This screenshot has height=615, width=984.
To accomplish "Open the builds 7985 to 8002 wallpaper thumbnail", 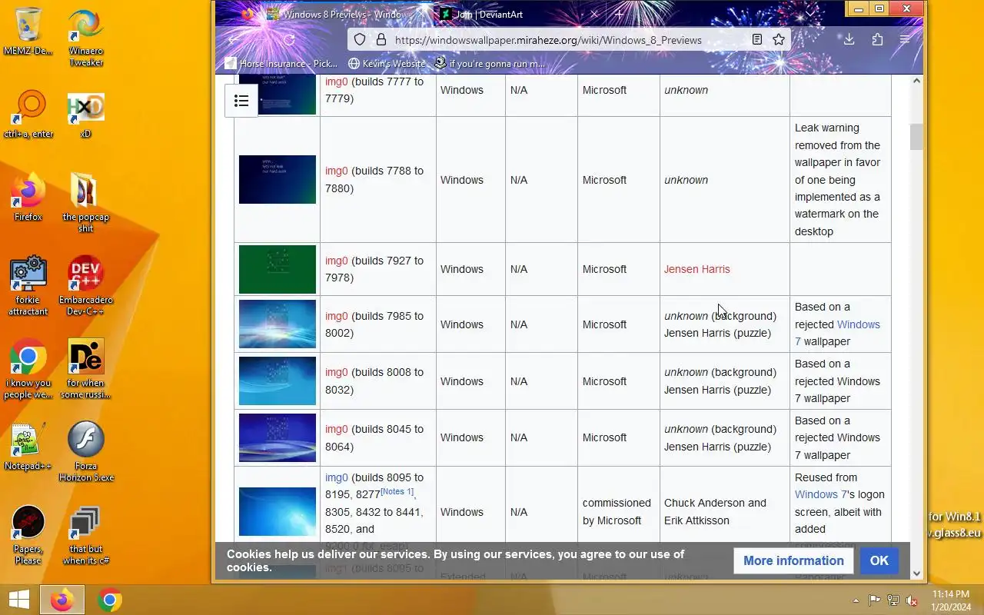I will pyautogui.click(x=278, y=324).
